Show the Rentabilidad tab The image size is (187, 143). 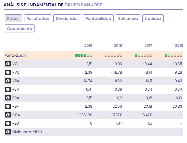click(x=98, y=18)
